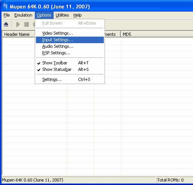This screenshot has width=193, height=185.
Task: Click the greyed-out play toolbar icon
Action: click(x=18, y=24)
